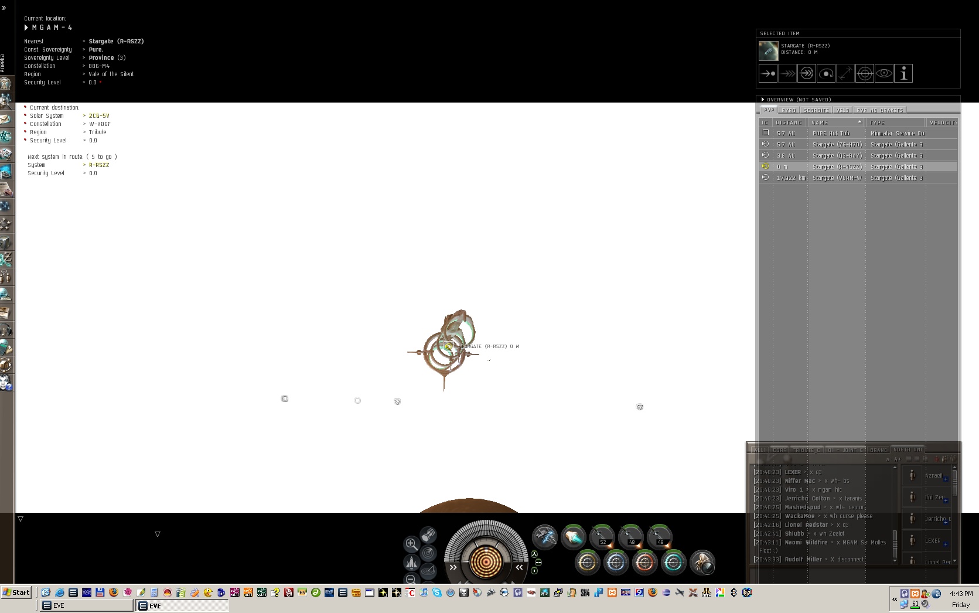This screenshot has width=979, height=613.
Task: Open Show Info for selected stargate
Action: 903,74
